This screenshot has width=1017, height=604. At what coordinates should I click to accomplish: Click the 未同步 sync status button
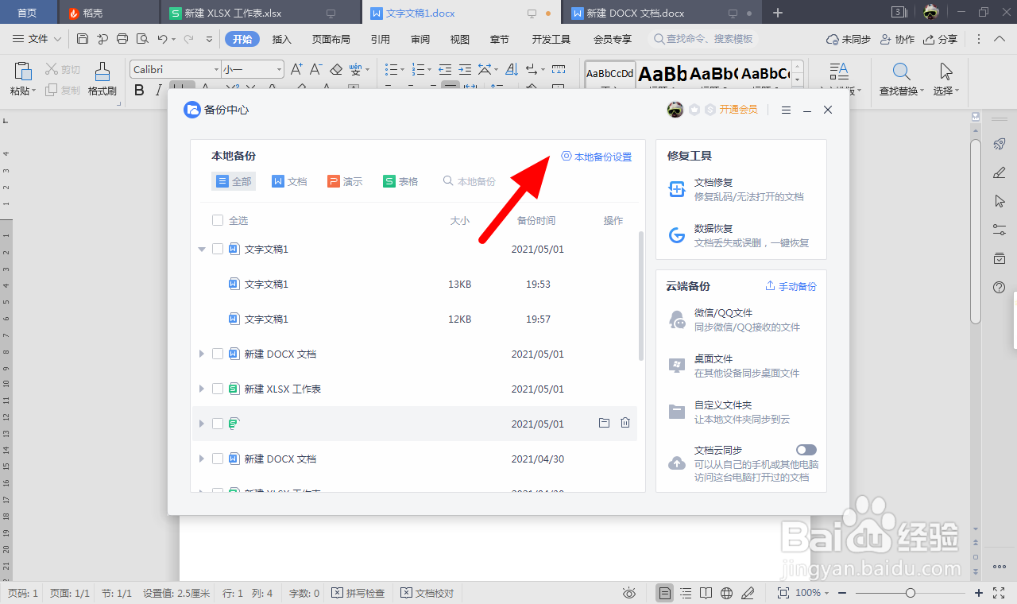pos(849,39)
